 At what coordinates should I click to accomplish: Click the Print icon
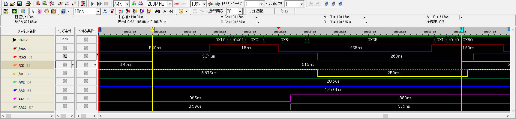pyautogui.click(x=28, y=4)
